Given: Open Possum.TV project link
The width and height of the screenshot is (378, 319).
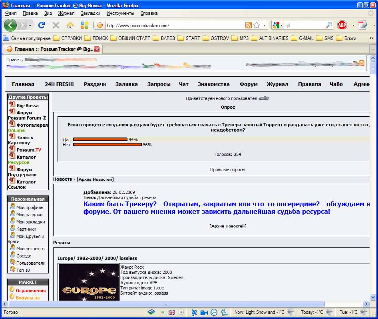Looking at the screenshot, I should (29, 150).
